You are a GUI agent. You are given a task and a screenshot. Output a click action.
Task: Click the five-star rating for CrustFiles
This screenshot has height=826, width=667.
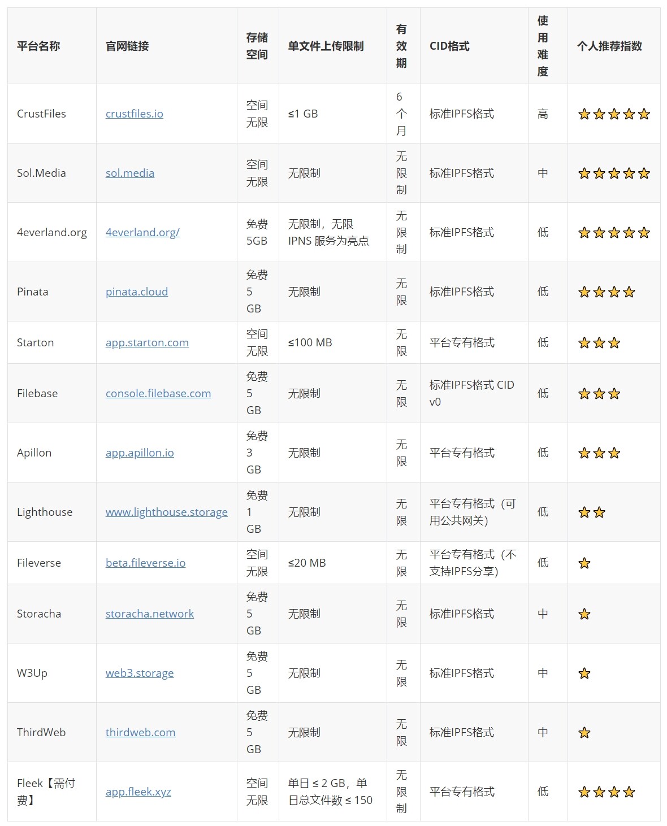tap(614, 114)
